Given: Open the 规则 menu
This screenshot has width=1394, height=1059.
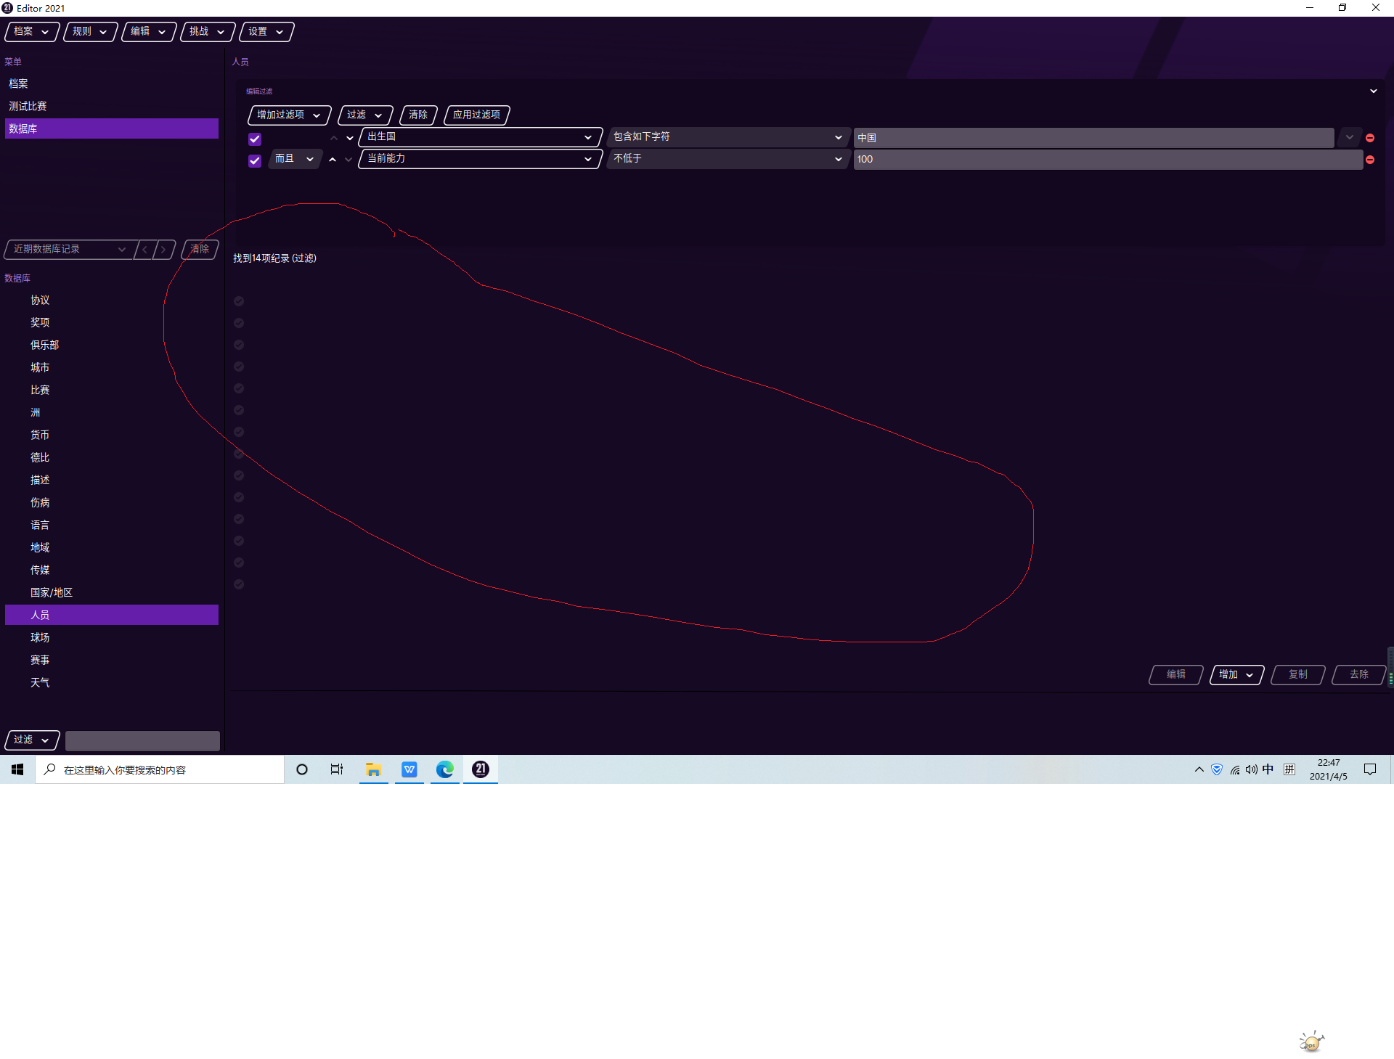Looking at the screenshot, I should 90,32.
